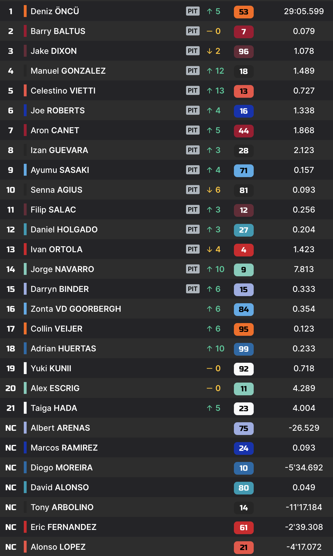Click the NC status for Albert ARENAS

click(11, 428)
